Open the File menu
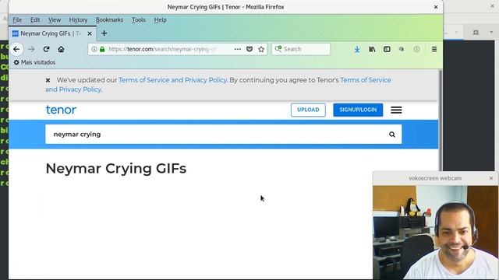This screenshot has height=280, width=499. coord(17,20)
